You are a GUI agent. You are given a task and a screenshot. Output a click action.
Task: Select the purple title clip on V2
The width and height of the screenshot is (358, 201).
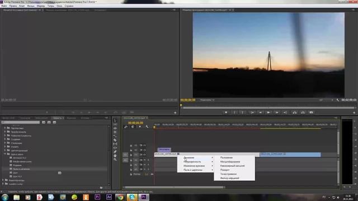coord(164,150)
